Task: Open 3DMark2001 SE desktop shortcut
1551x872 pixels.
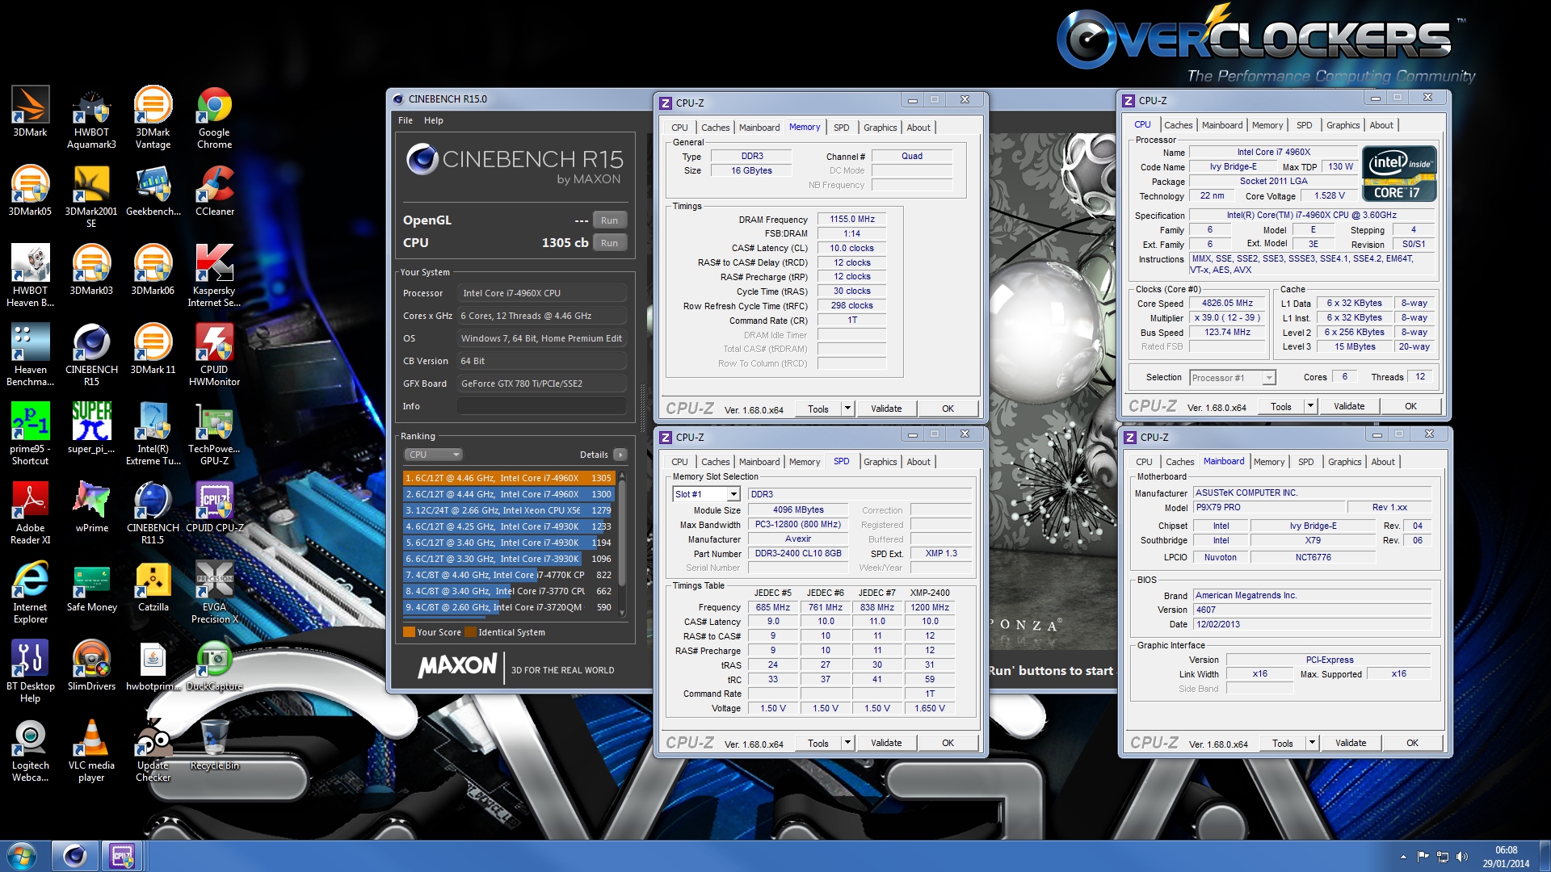Action: 91,197
